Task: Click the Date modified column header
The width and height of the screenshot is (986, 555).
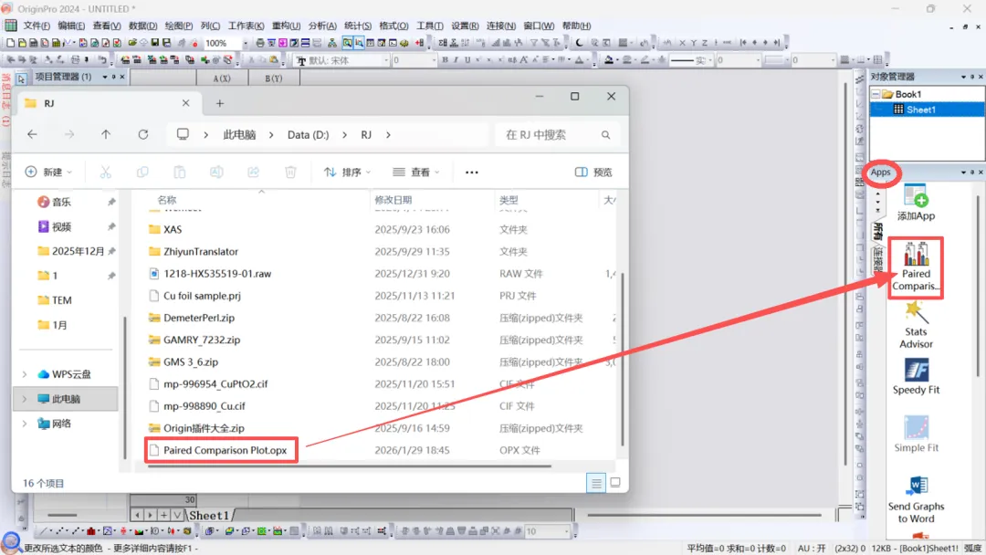Action: [x=393, y=200]
